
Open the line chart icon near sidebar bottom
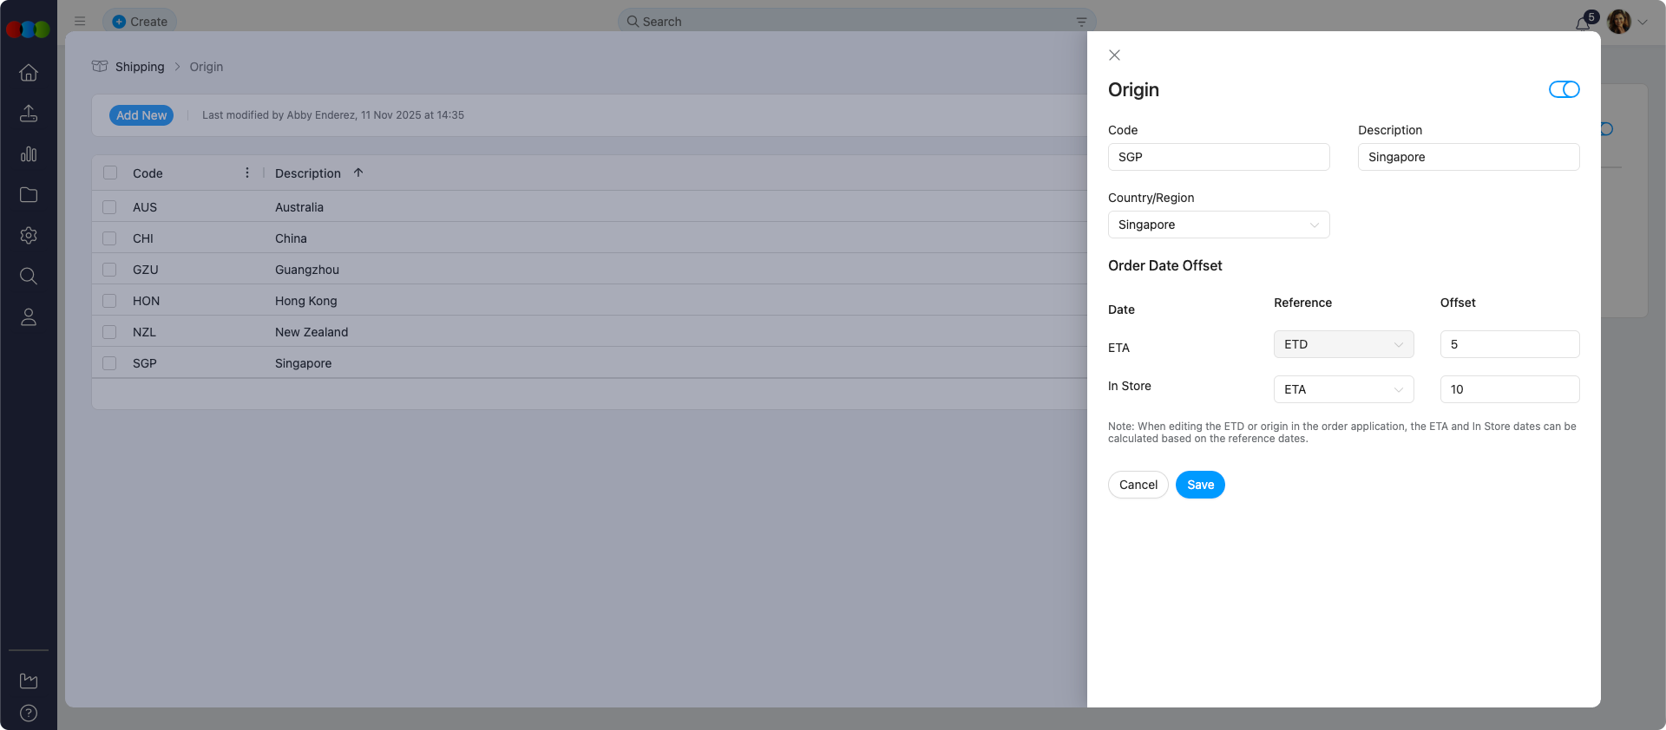29,681
